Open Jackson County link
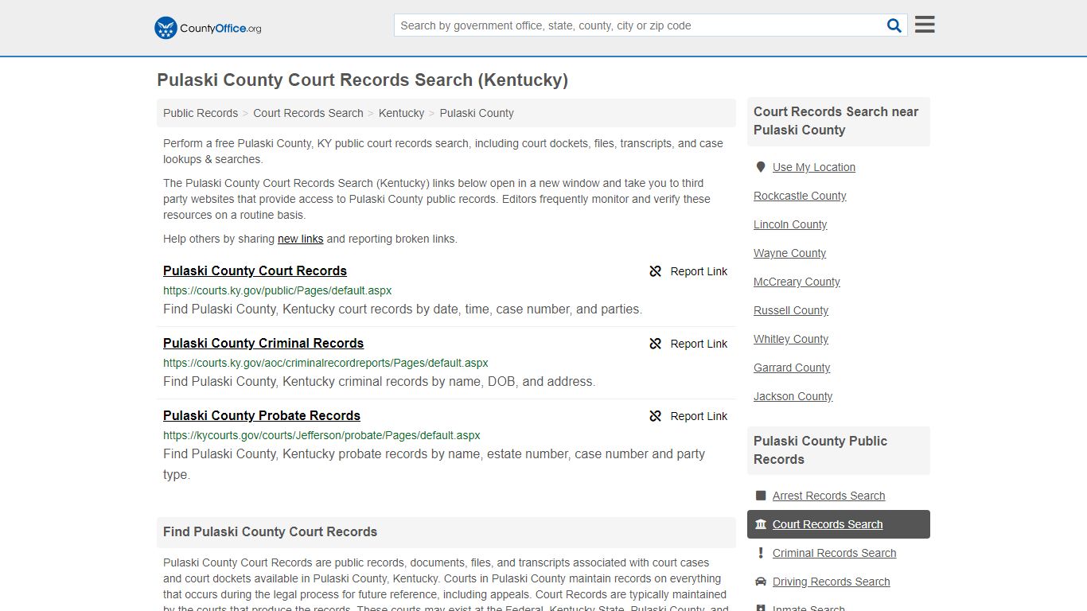Viewport: 1087px width, 611px height. click(793, 396)
